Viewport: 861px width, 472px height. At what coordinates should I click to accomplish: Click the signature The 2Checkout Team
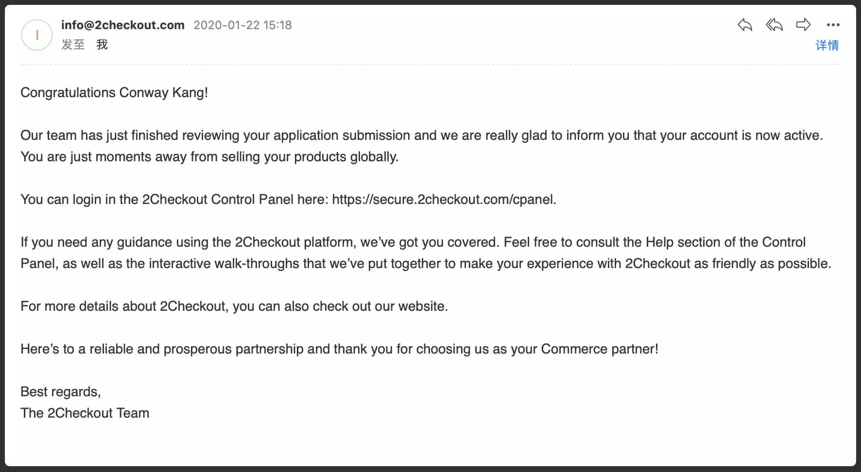(x=85, y=413)
